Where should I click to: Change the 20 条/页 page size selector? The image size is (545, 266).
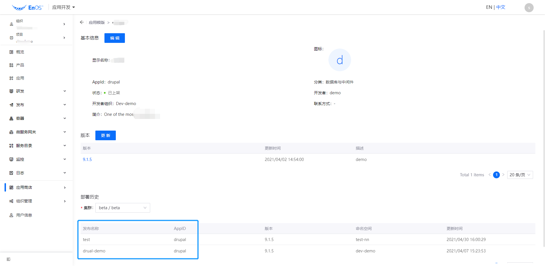(520, 175)
